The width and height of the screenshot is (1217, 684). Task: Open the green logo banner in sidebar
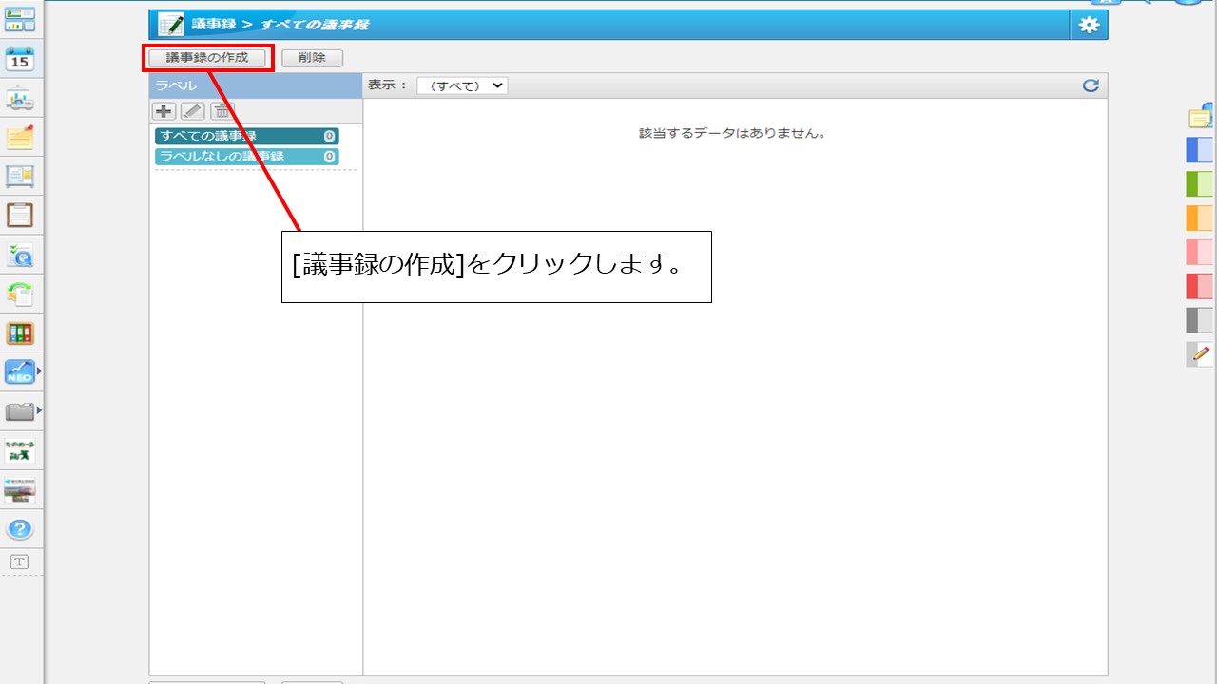tap(20, 451)
